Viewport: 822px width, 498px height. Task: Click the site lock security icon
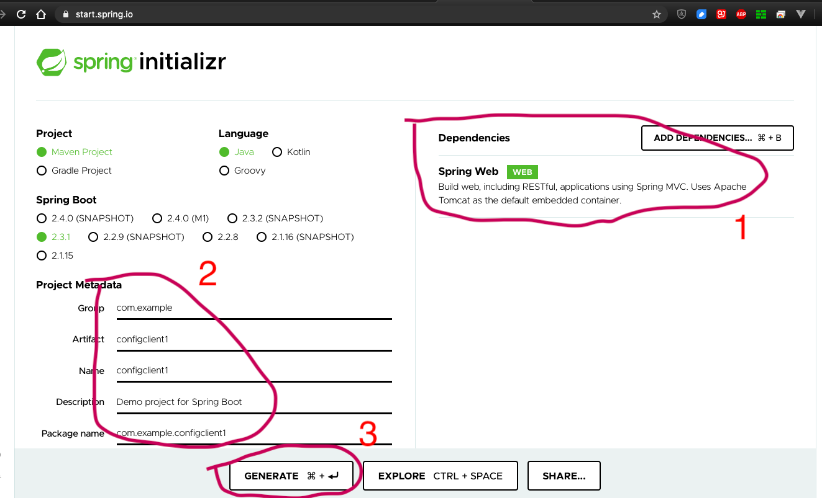pyautogui.click(x=67, y=14)
